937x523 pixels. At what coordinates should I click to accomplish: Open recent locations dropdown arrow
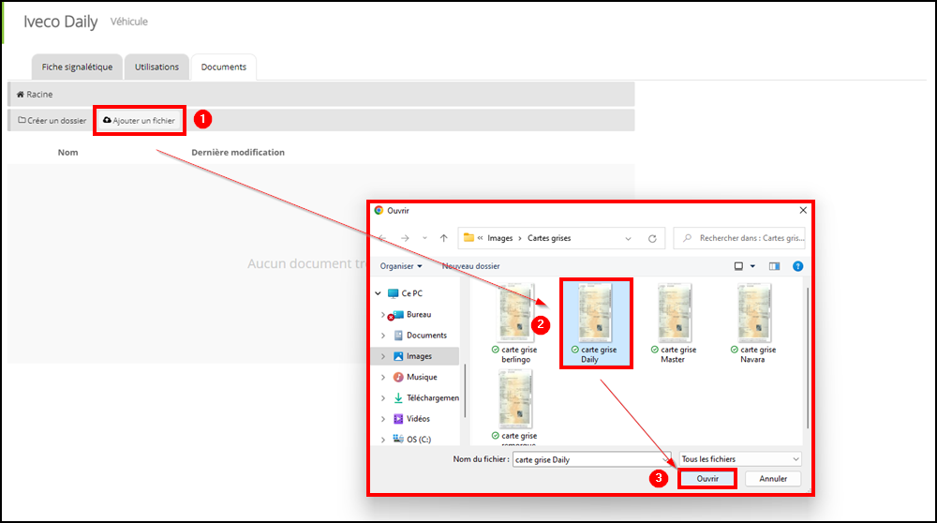[x=424, y=238]
